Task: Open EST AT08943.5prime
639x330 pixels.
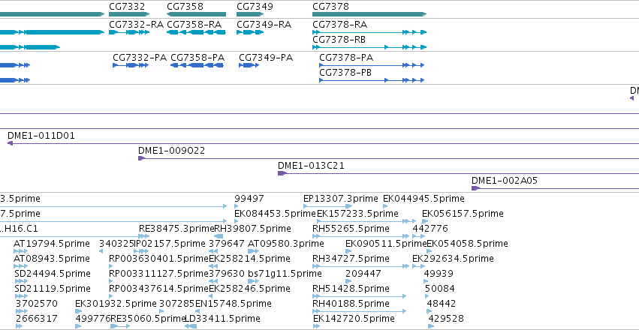Action: click(51, 259)
